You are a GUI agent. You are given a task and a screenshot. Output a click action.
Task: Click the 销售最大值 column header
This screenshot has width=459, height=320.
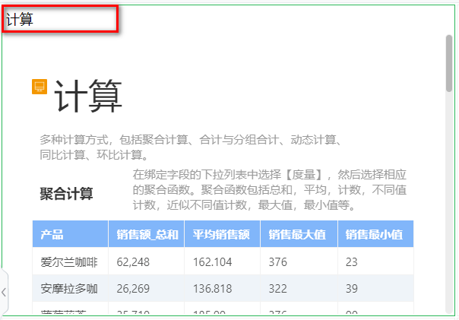click(x=298, y=234)
